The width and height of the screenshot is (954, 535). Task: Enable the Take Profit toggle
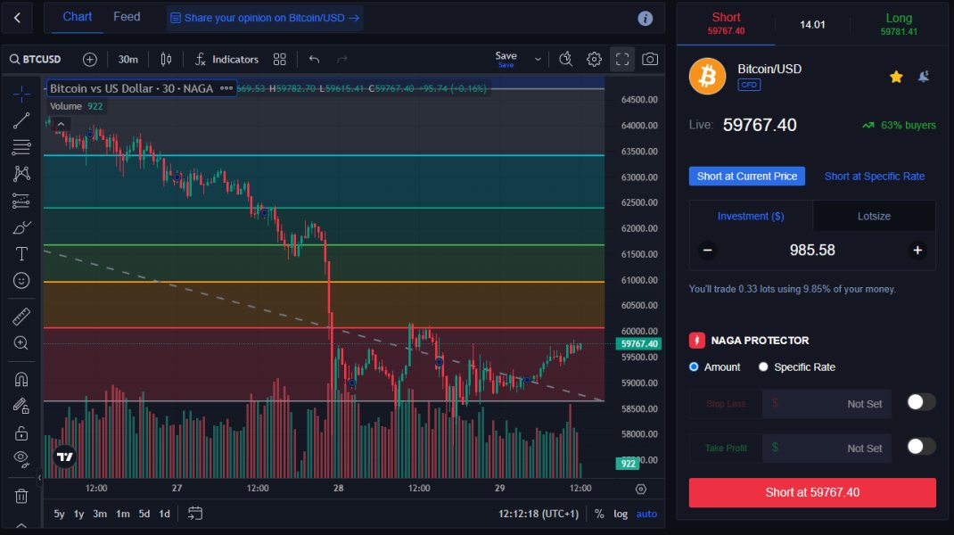[x=920, y=447]
